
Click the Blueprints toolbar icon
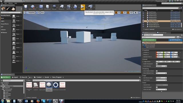coord(61,7)
